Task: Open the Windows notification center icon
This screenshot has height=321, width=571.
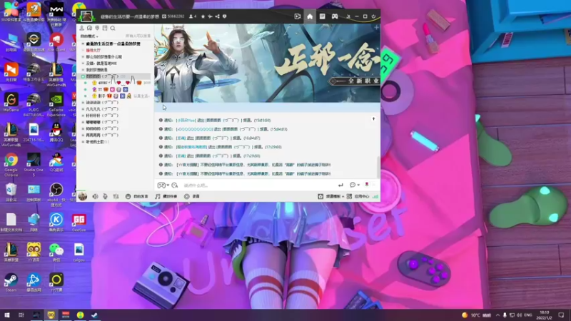Action: click(561, 315)
